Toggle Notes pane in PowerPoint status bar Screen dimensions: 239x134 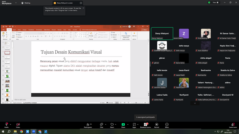pyautogui.click(x=103, y=103)
